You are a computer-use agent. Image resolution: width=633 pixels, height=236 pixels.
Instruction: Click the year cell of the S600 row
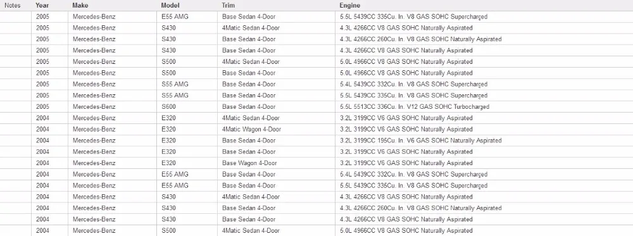[x=49, y=107]
